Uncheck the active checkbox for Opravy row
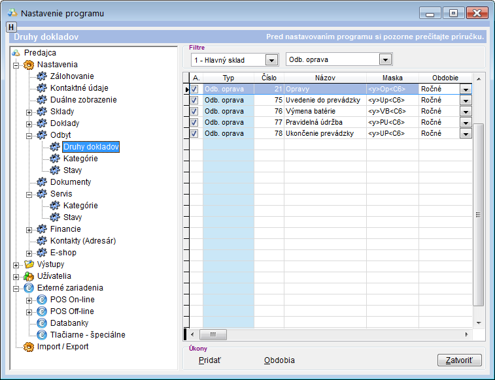This screenshot has height=380, width=495. click(196, 89)
